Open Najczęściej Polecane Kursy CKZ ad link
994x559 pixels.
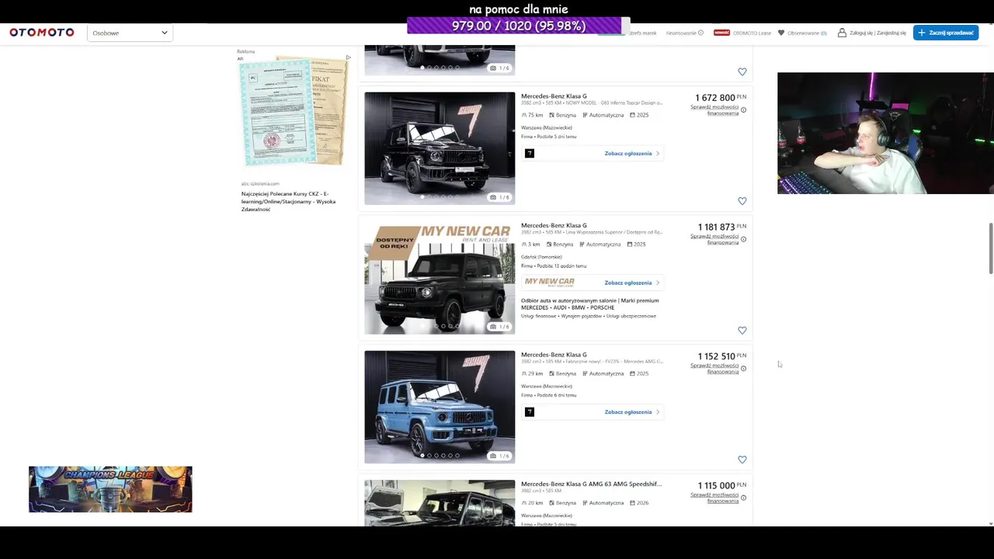[289, 202]
